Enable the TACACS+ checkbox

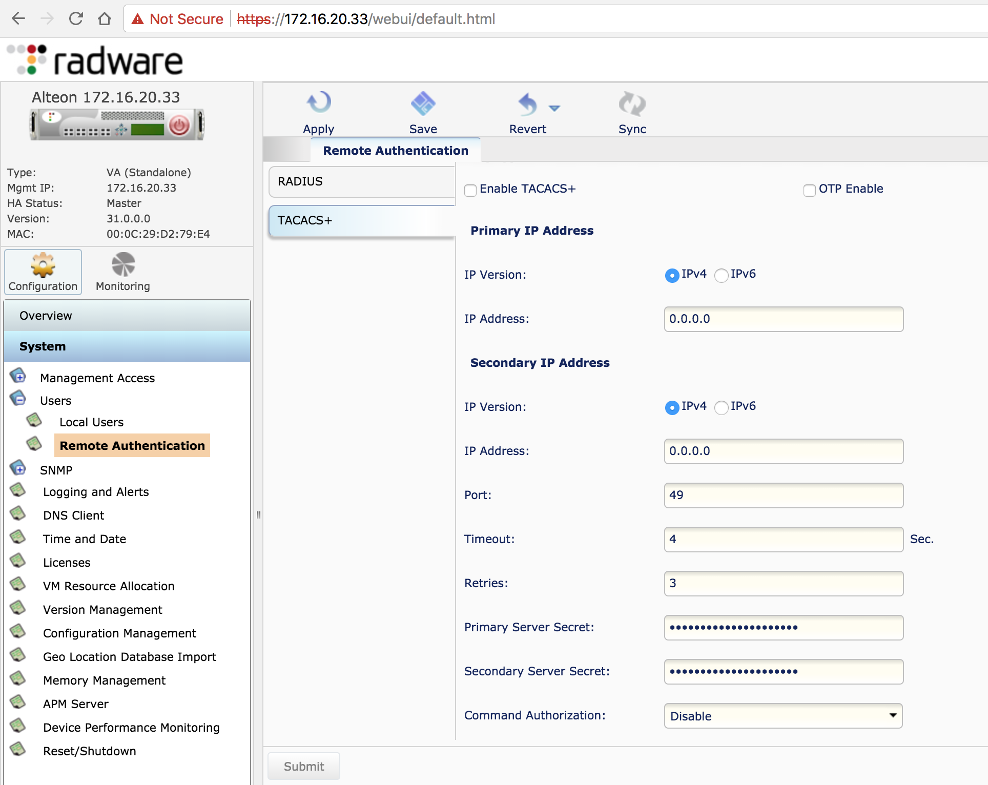(x=470, y=190)
